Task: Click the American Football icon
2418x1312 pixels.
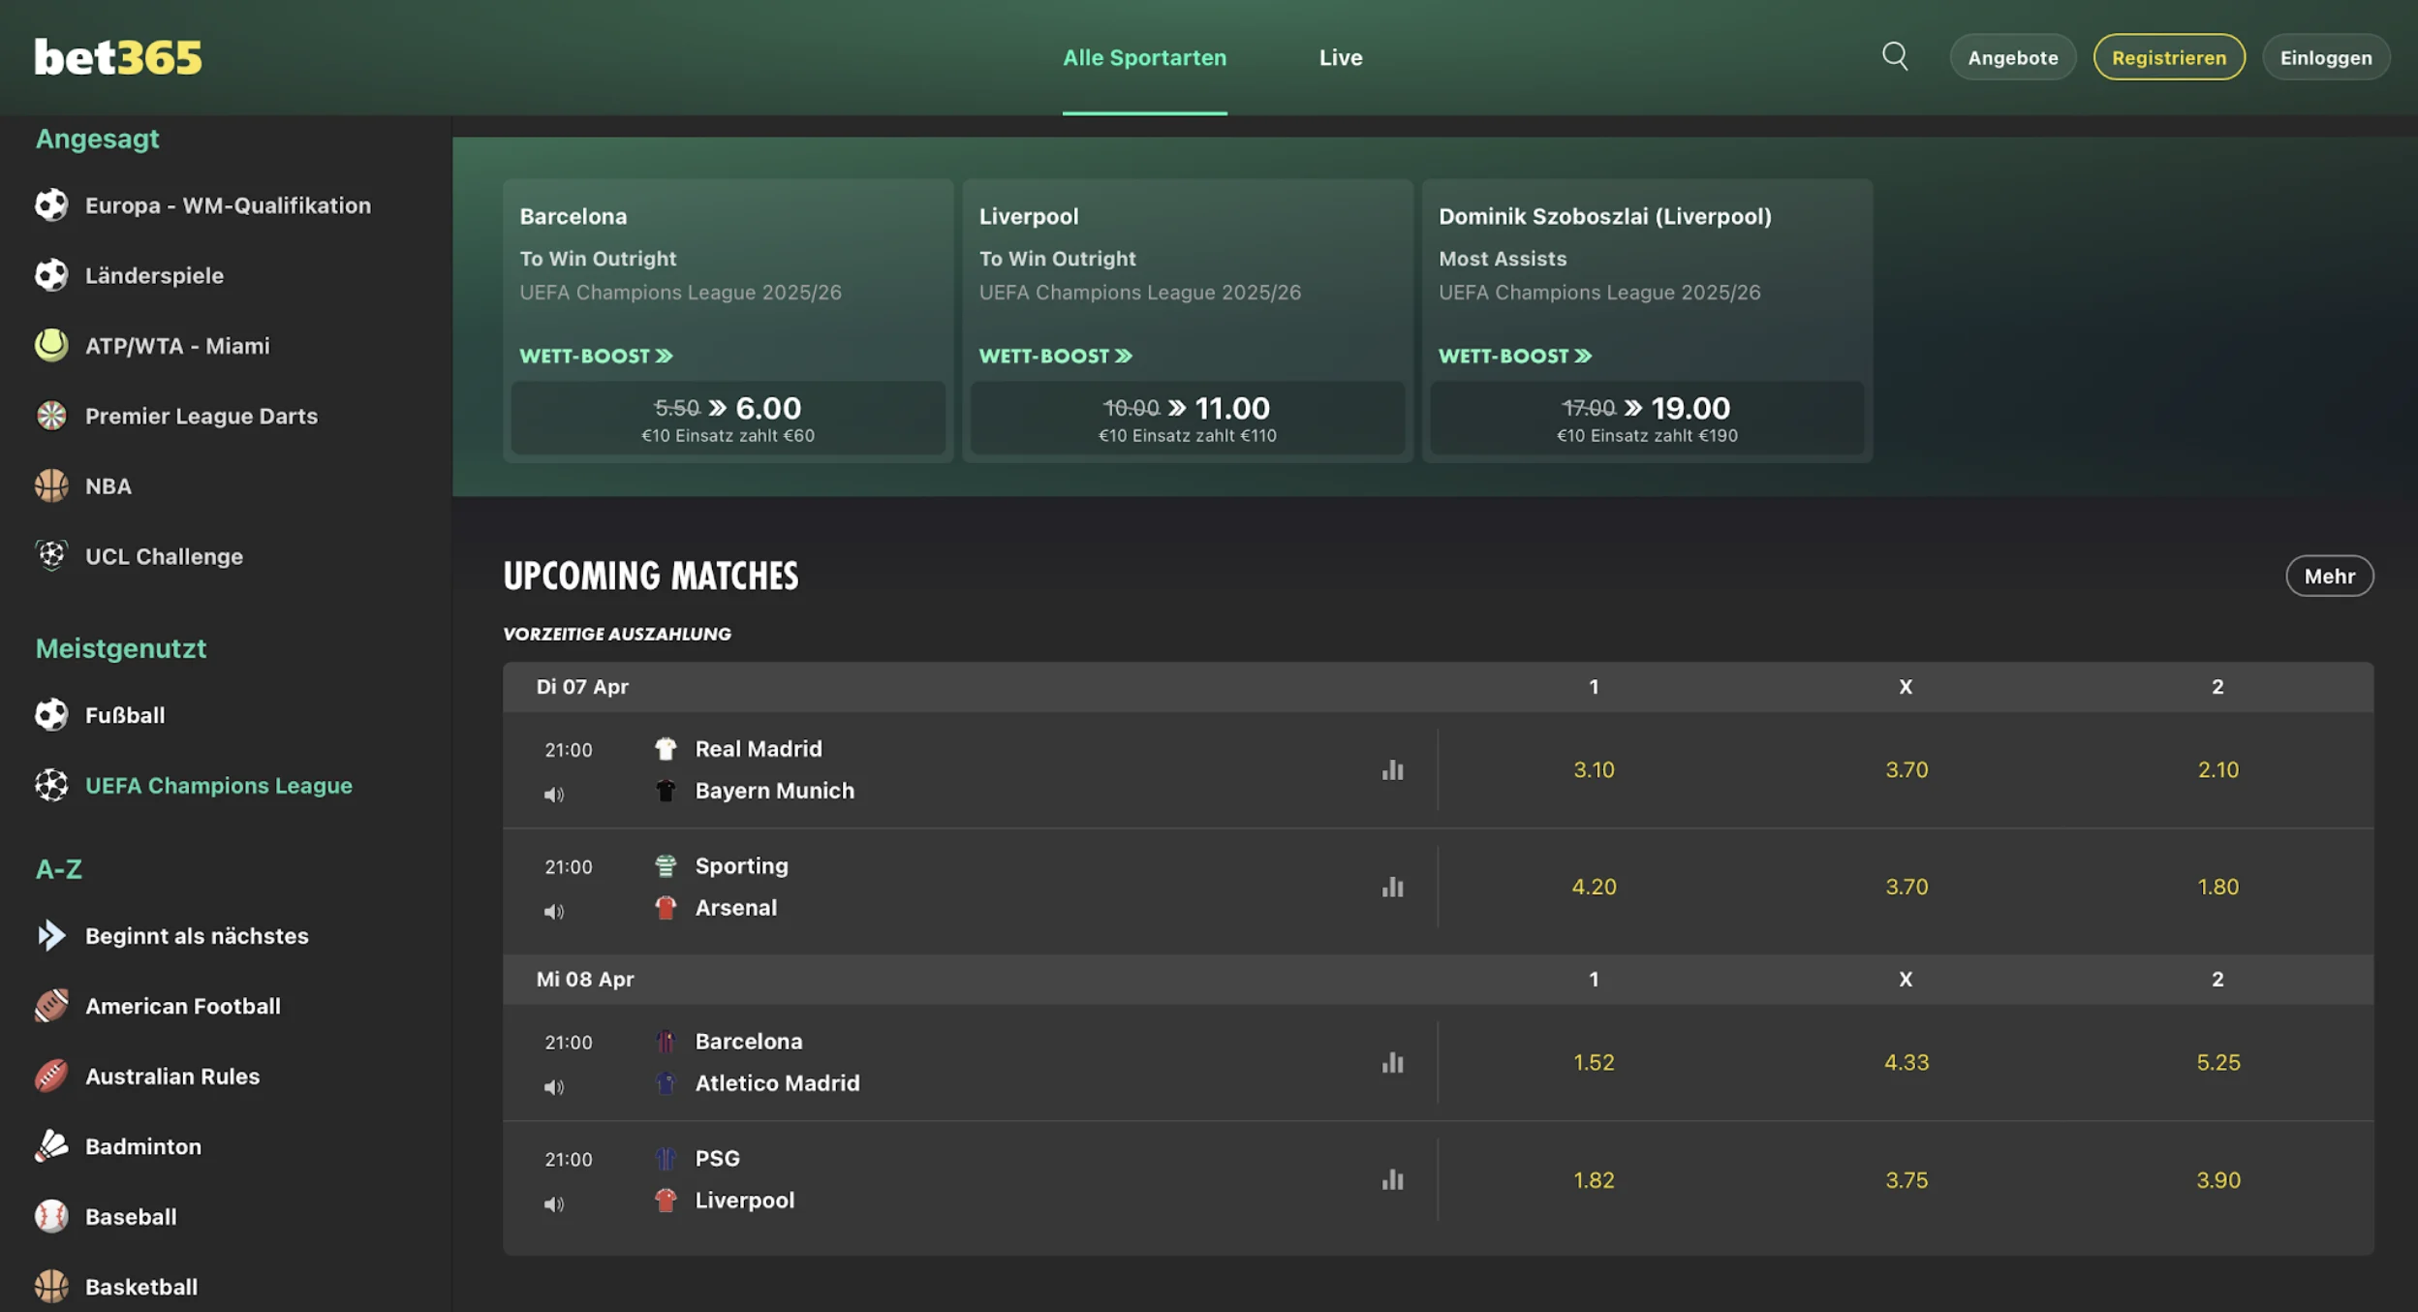Action: coord(51,1006)
